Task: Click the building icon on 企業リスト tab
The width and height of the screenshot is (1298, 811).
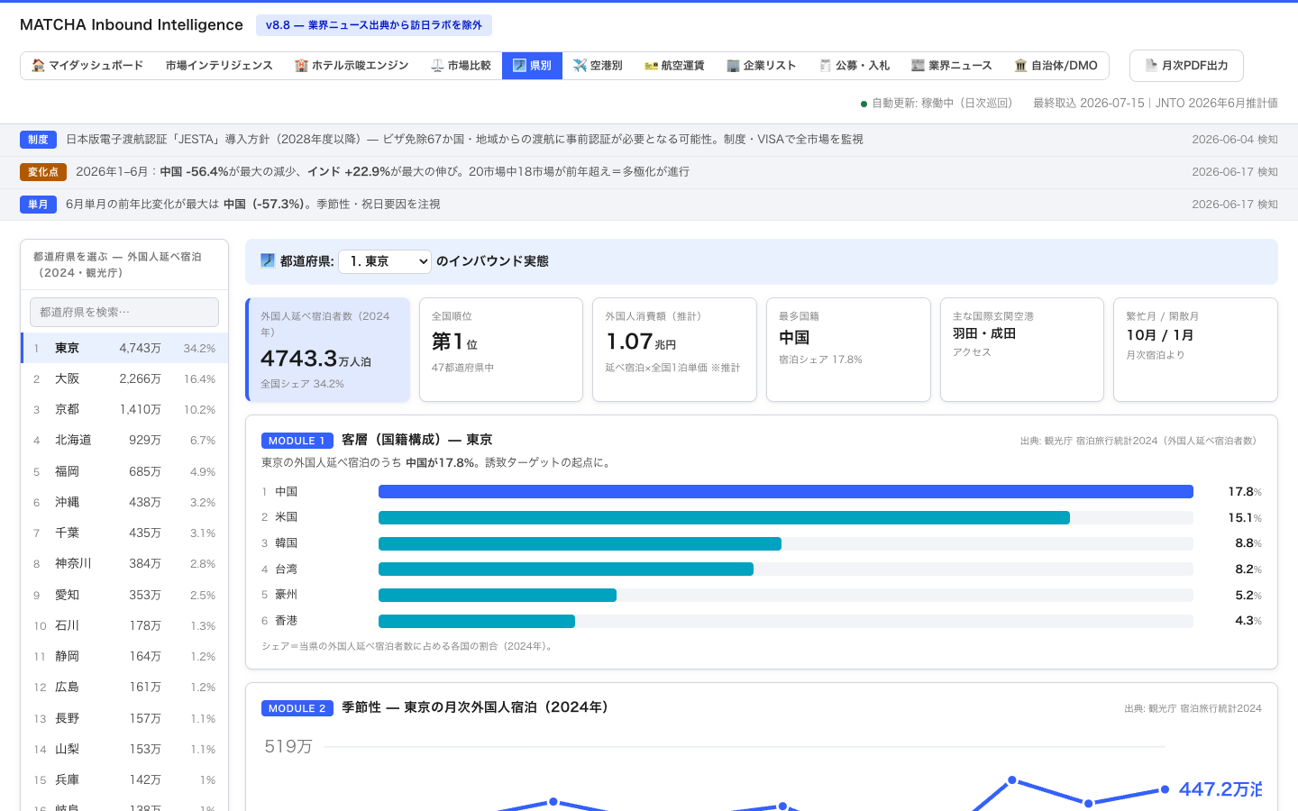Action: click(x=733, y=66)
